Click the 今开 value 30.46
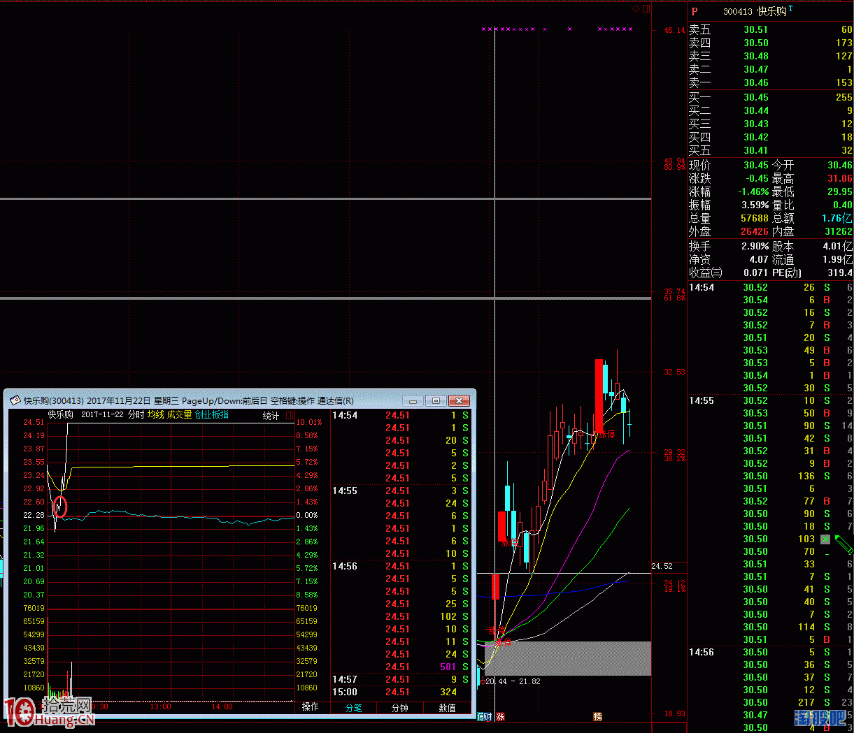Screen dimensions: 854x733 coord(840,165)
